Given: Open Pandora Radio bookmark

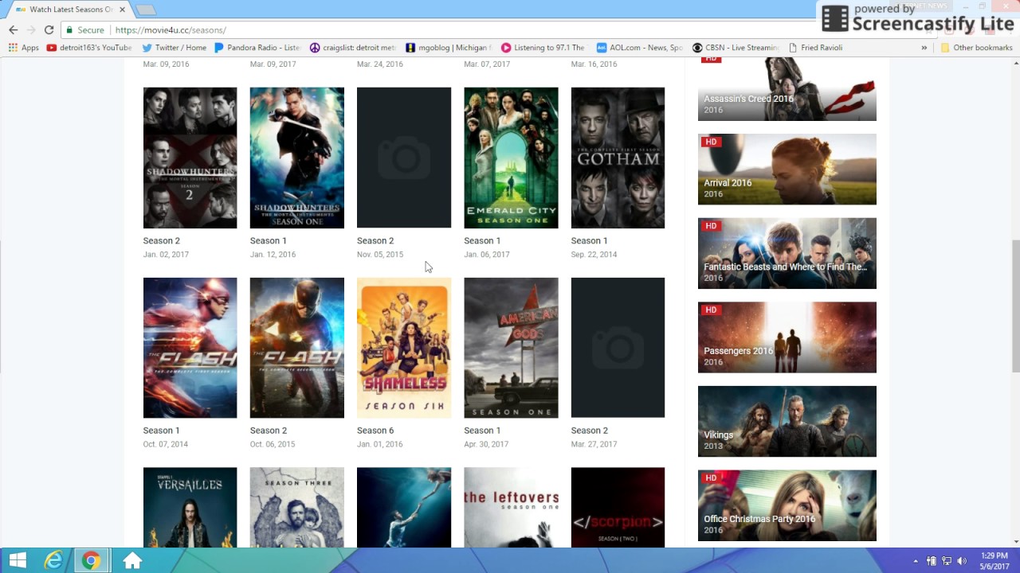Looking at the screenshot, I should pos(257,48).
